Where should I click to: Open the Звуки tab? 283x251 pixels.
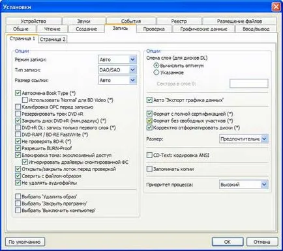pyautogui.click(x=84, y=21)
